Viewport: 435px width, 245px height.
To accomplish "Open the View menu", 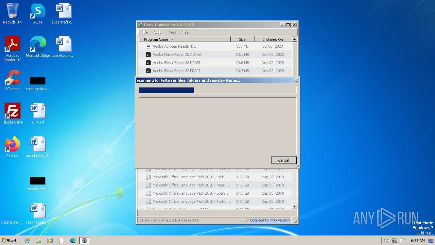I will 173,32.
